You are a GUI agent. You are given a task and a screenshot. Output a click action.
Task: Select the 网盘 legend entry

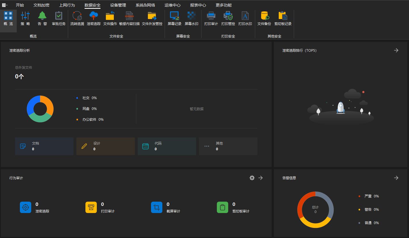coord(87,108)
